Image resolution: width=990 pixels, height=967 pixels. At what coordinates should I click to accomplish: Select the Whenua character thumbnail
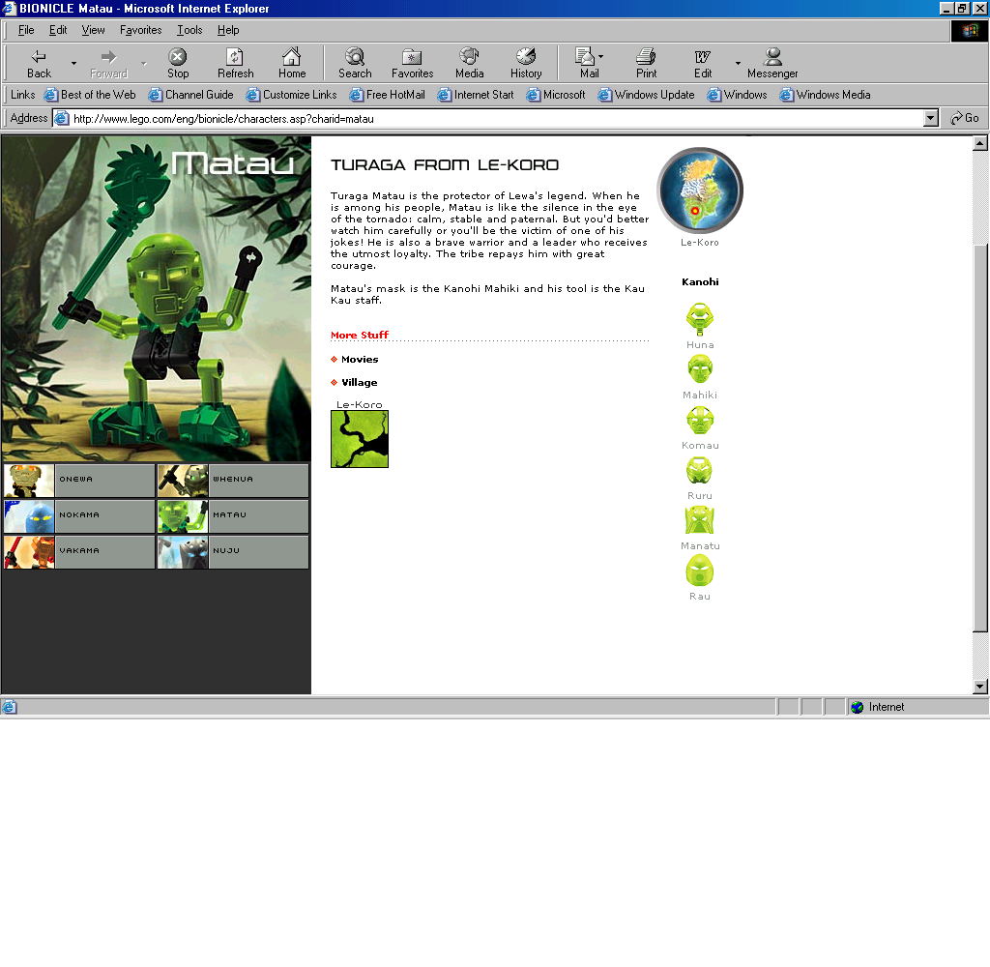point(183,481)
